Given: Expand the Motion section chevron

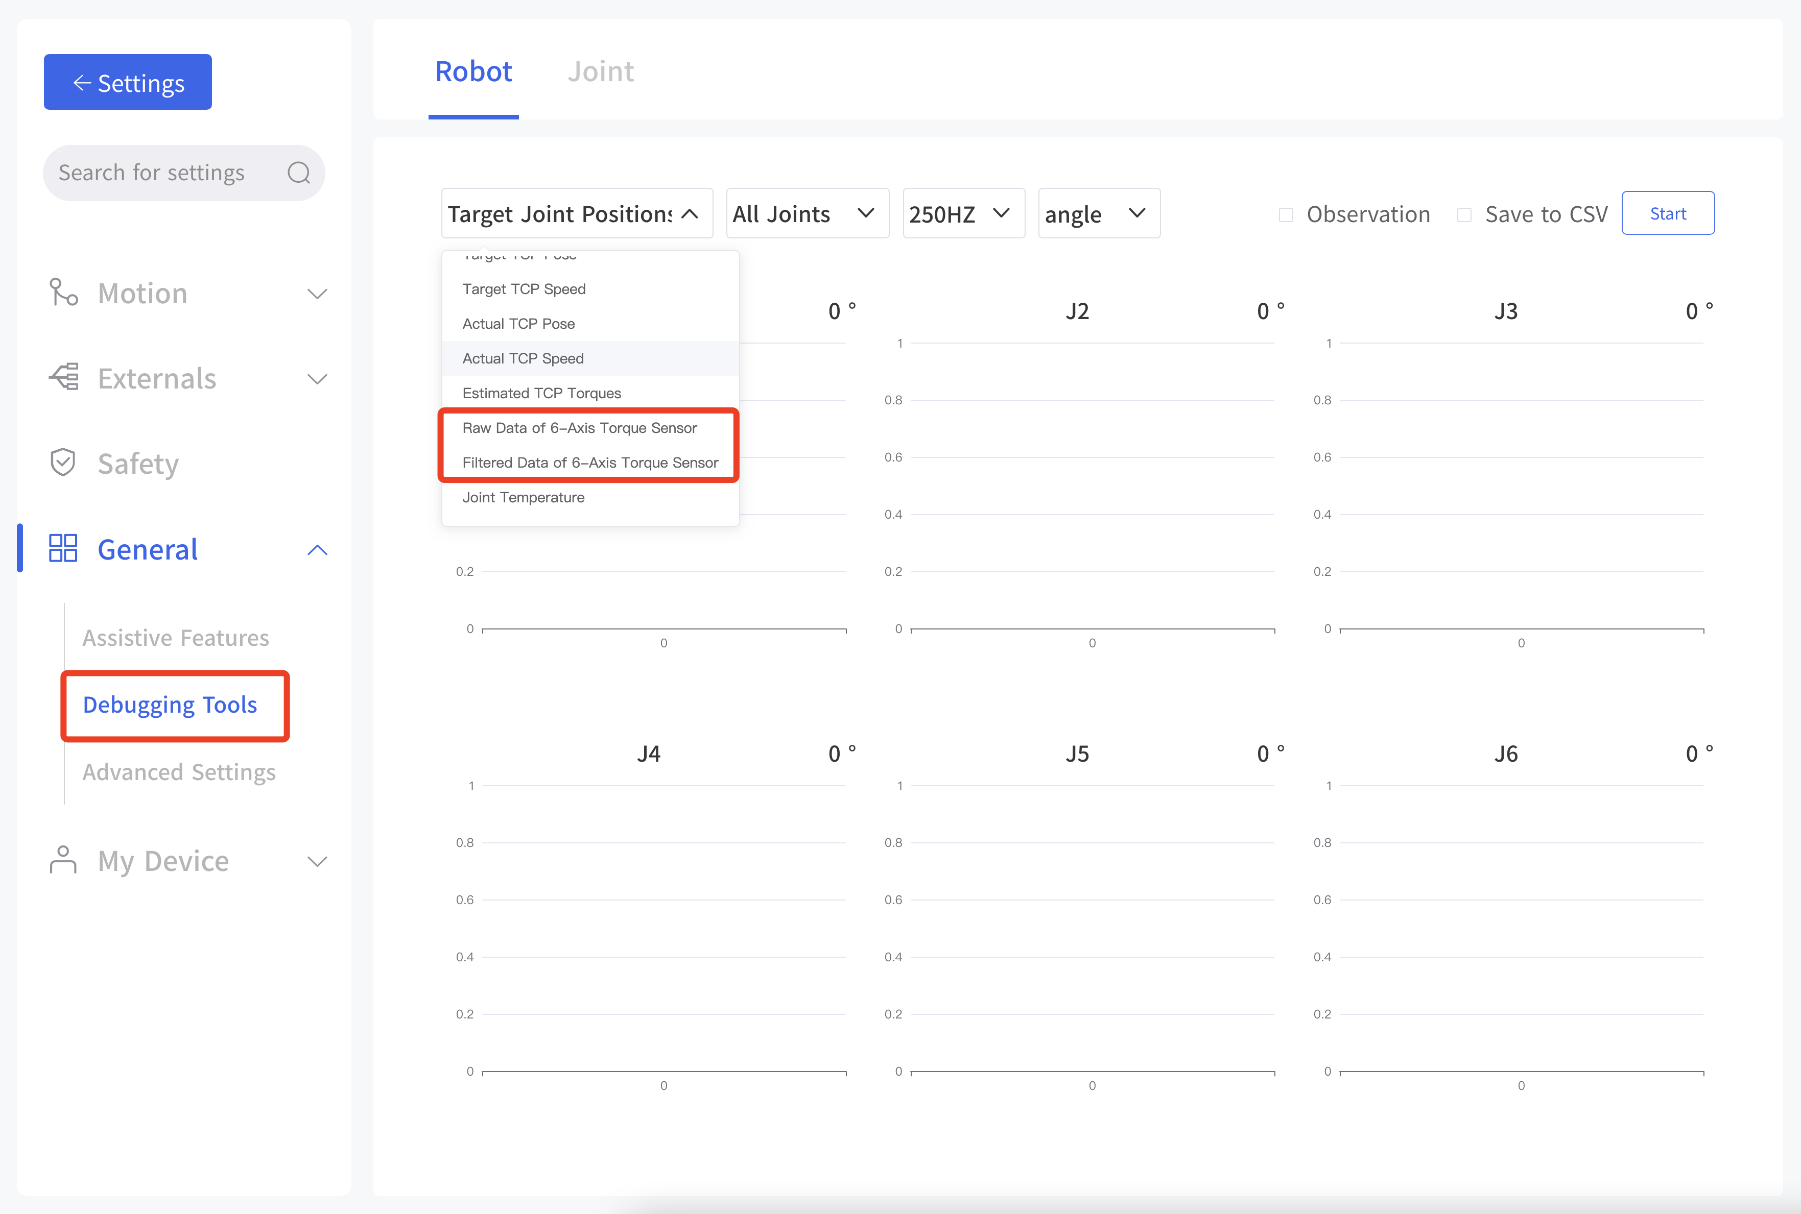Looking at the screenshot, I should [x=318, y=294].
